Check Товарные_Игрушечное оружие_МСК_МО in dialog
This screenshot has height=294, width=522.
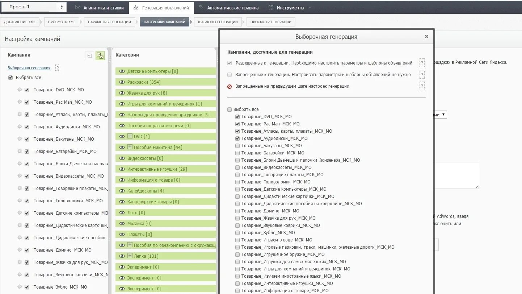click(x=237, y=254)
